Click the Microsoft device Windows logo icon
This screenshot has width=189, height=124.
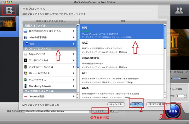[26, 73]
